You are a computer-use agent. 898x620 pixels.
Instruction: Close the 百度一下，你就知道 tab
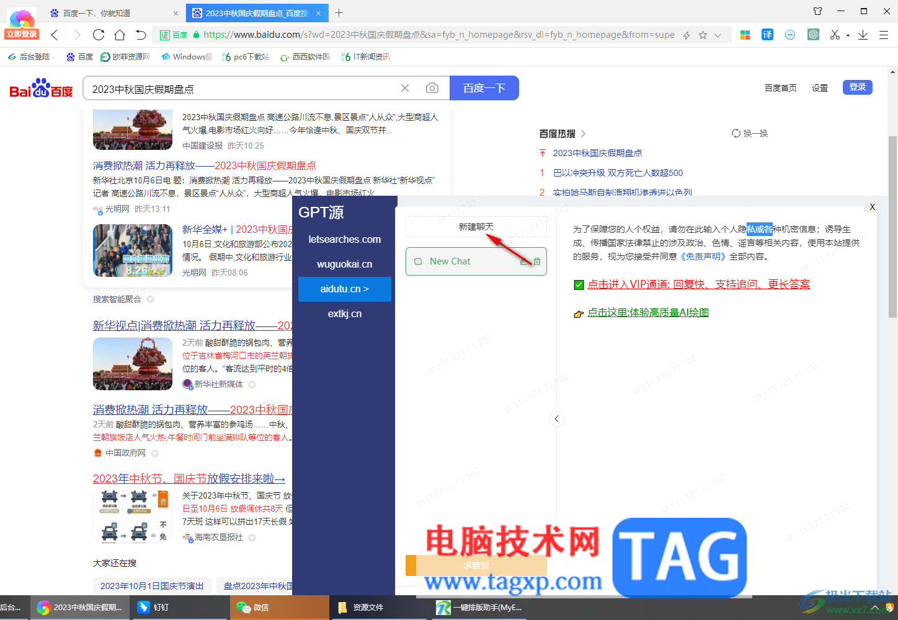point(176,13)
